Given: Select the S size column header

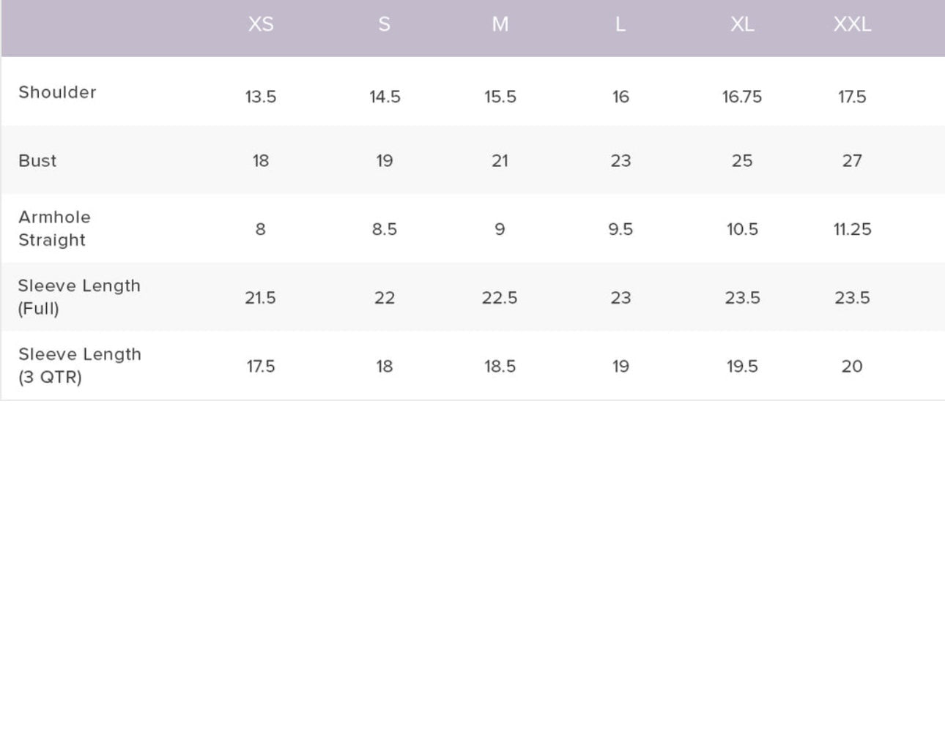Looking at the screenshot, I should pos(384,25).
